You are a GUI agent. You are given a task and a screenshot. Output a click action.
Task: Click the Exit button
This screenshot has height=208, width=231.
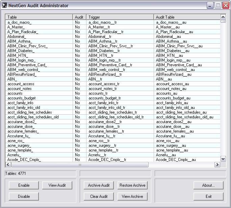coord(208,197)
